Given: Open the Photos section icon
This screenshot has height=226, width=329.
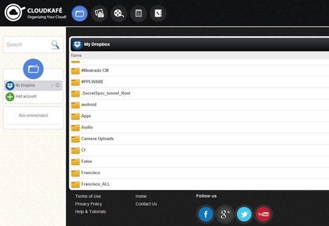Looking at the screenshot, I should click(x=99, y=13).
